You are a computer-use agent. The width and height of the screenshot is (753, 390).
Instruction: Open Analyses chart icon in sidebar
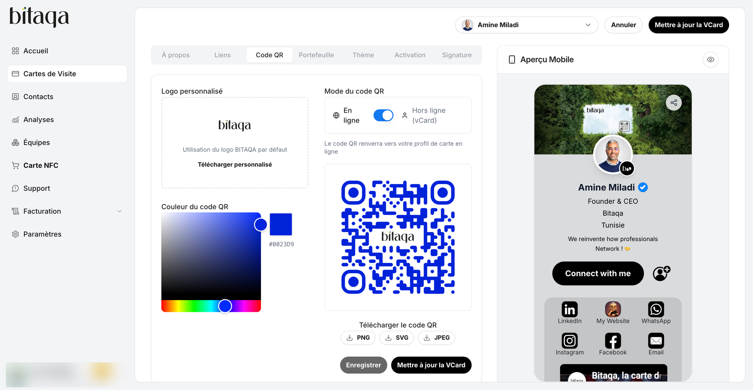[15, 120]
